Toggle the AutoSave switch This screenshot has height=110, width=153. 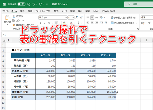[x=22, y=4]
